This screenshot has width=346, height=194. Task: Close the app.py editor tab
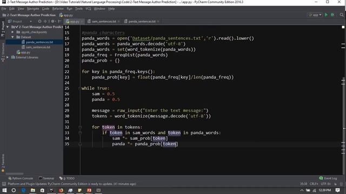point(82,22)
